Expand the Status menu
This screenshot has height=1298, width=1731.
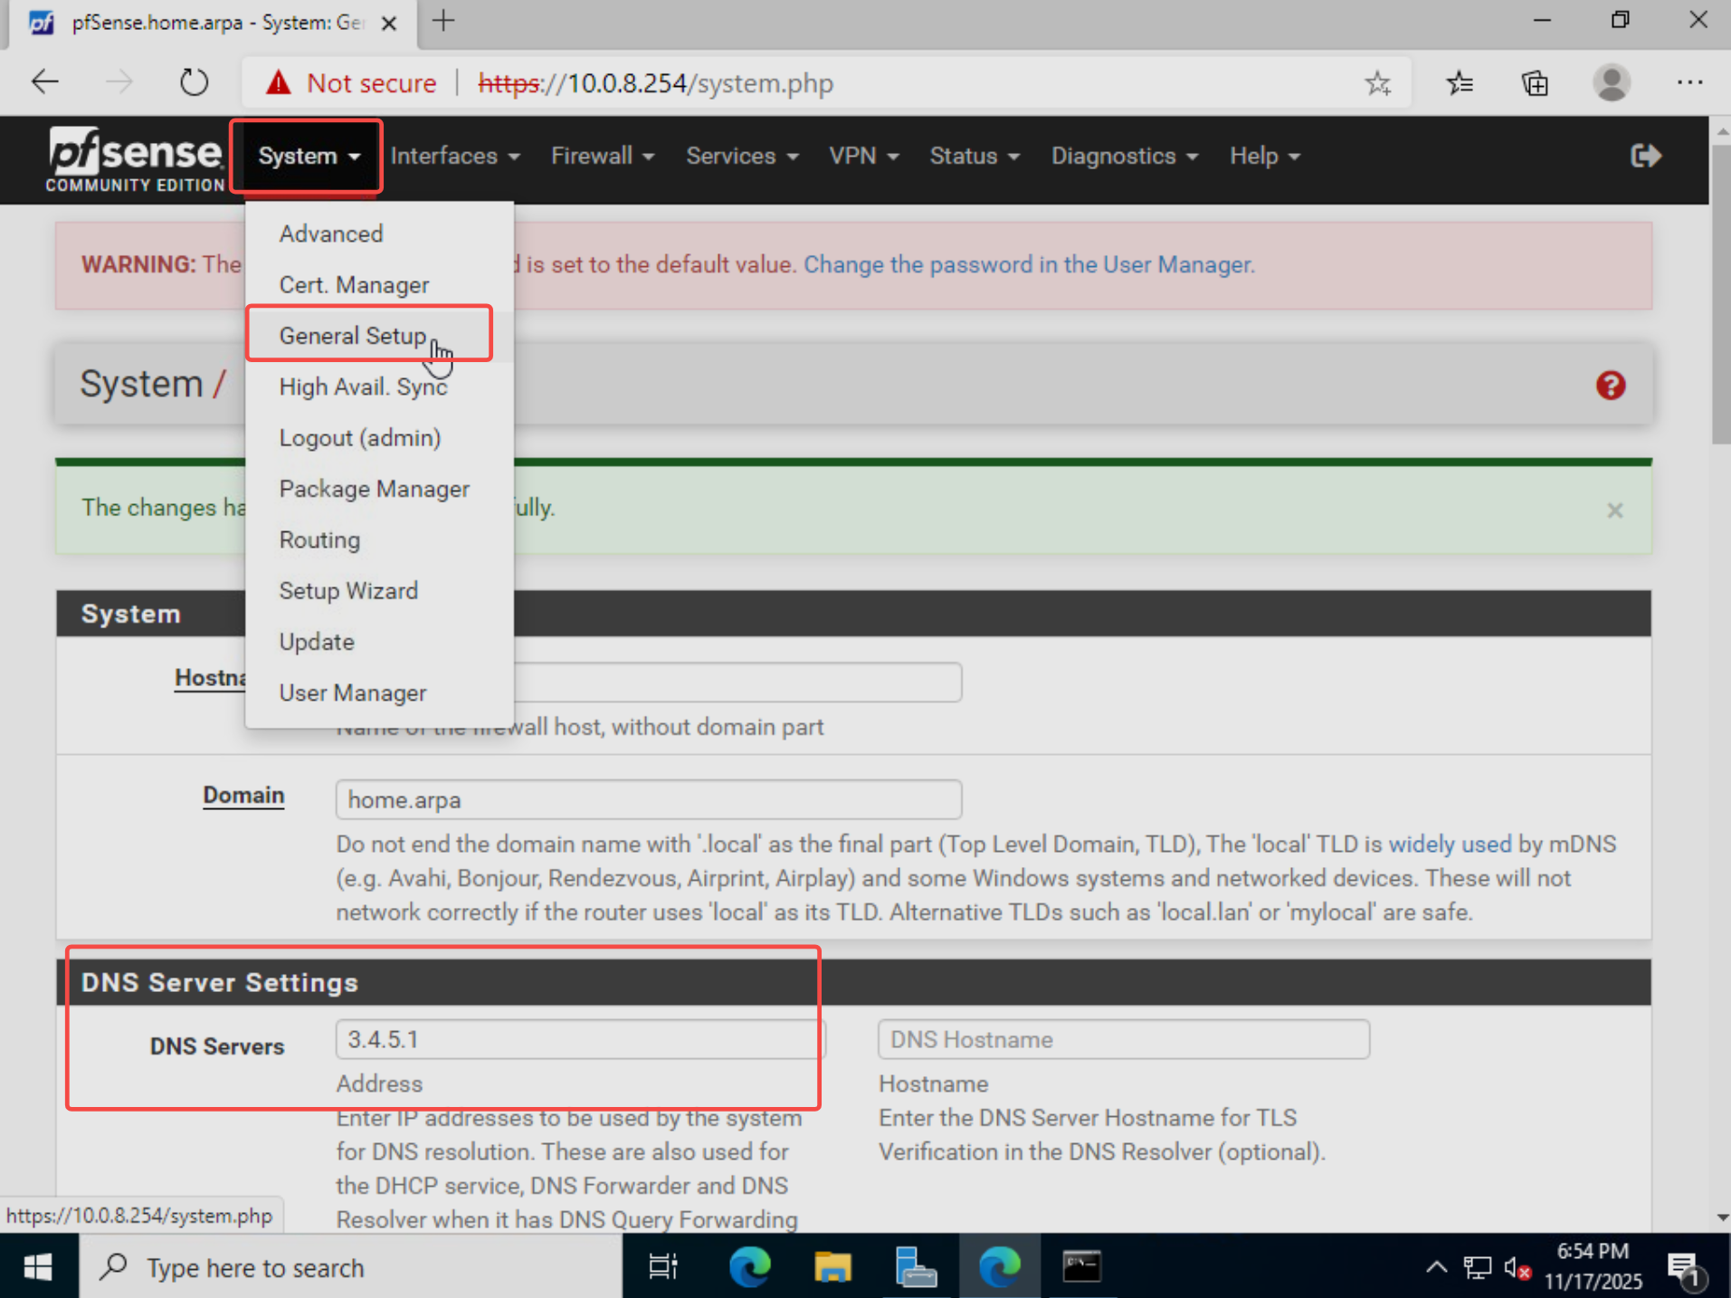pyautogui.click(x=975, y=156)
